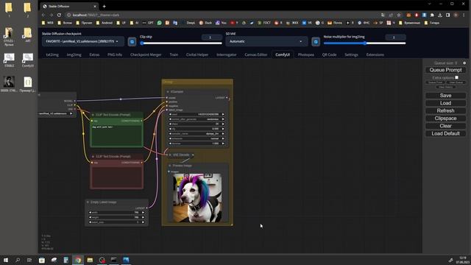Image resolution: width=471 pixels, height=265 pixels.
Task: Open the PNG Info tab
Action: [115, 54]
